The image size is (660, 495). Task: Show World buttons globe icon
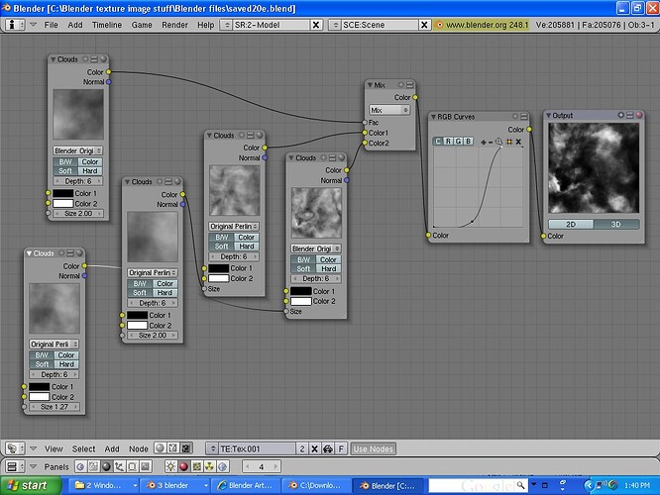[x=223, y=466]
